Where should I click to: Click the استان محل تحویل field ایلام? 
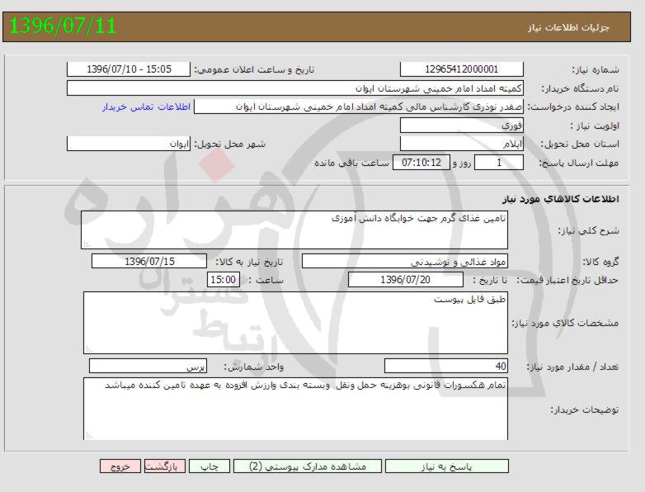point(462,144)
